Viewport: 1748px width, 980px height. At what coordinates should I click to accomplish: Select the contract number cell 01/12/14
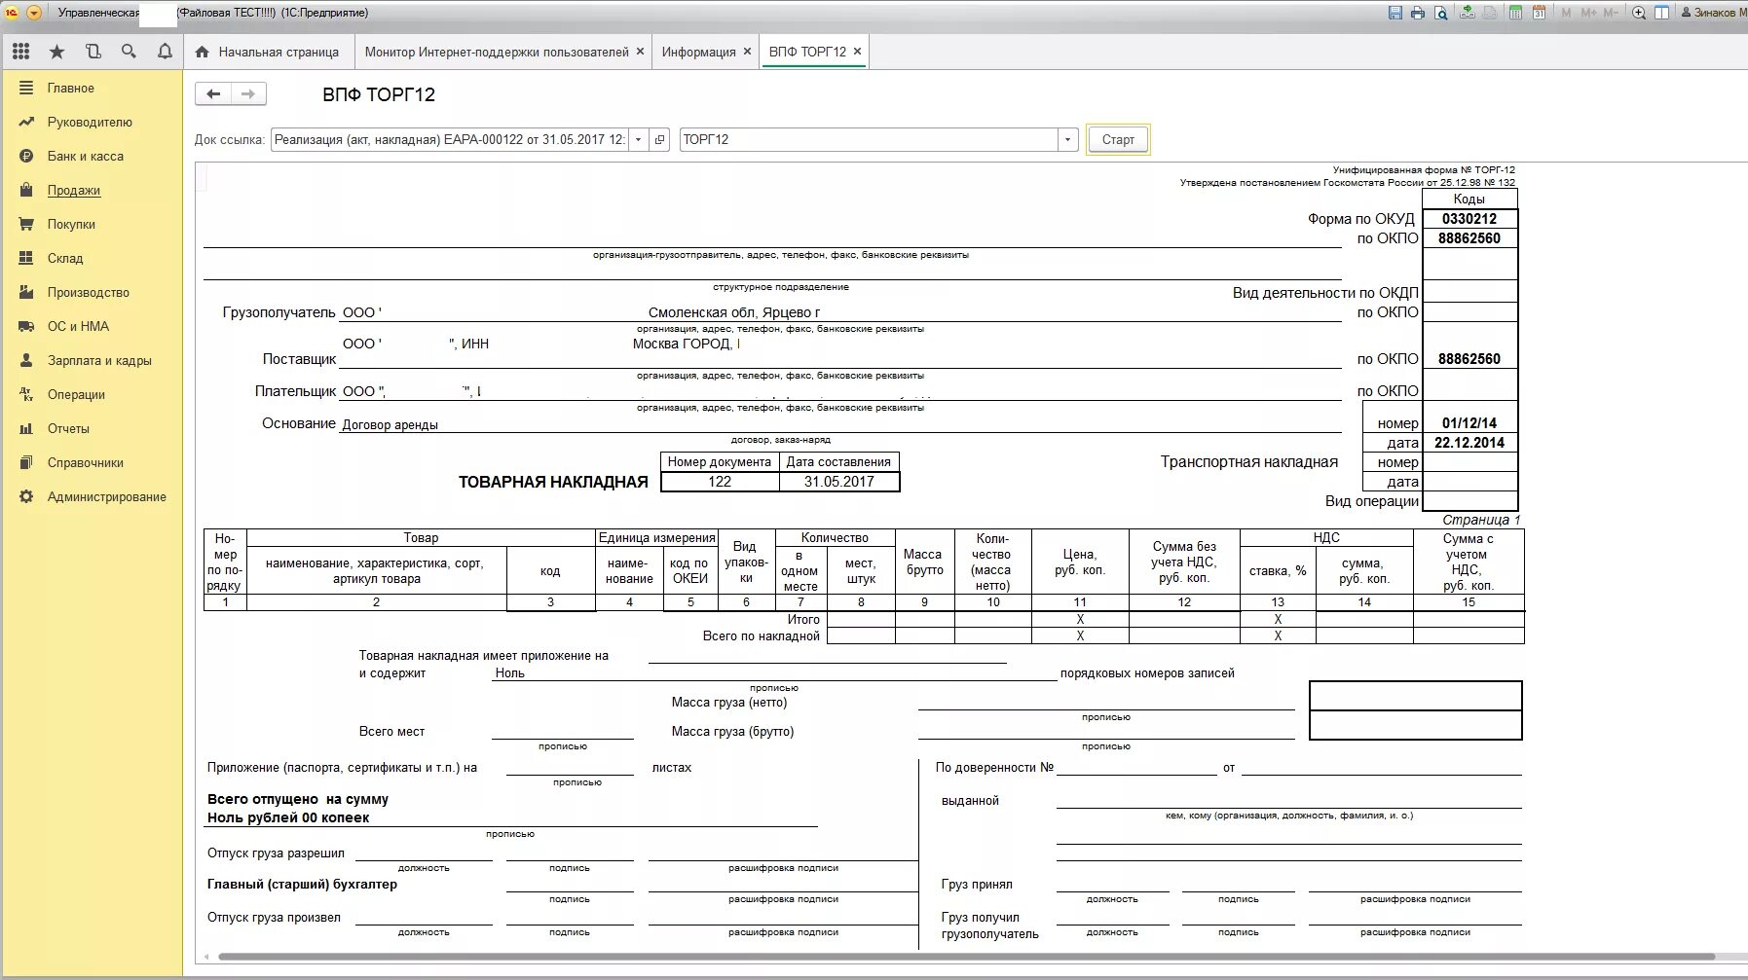1469,423
